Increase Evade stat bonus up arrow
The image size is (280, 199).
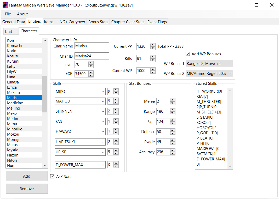click(173, 140)
